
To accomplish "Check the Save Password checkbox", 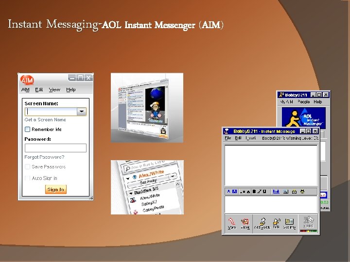I will (x=27, y=166).
